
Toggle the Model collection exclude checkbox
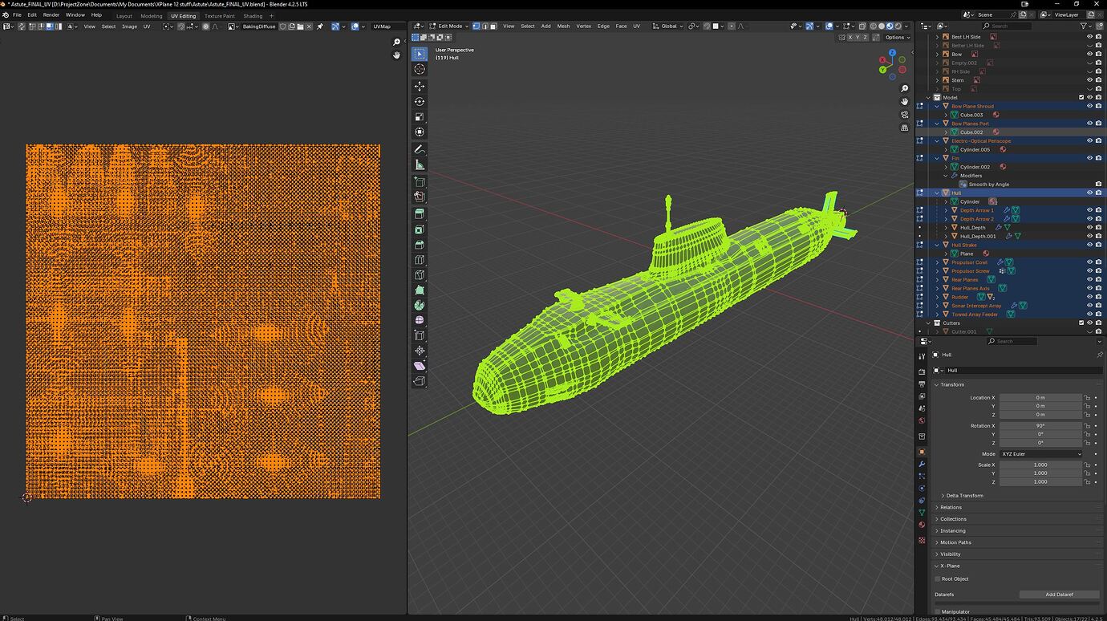(x=1081, y=98)
